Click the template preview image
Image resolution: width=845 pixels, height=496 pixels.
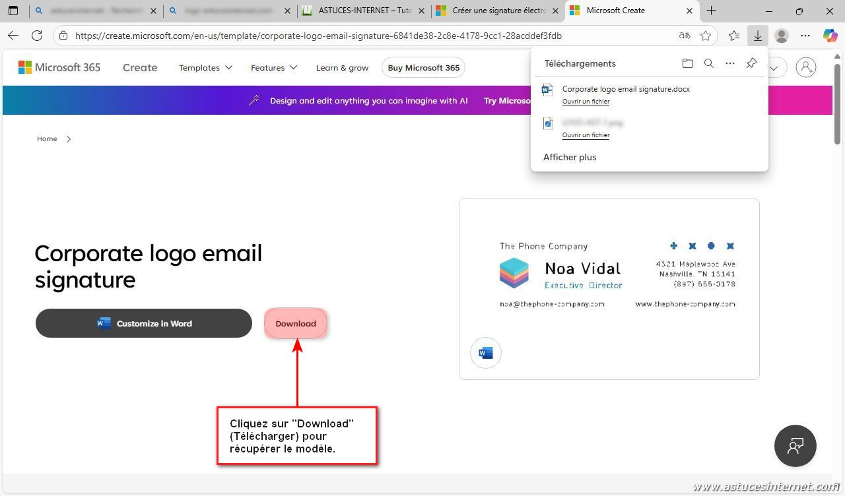tap(609, 289)
